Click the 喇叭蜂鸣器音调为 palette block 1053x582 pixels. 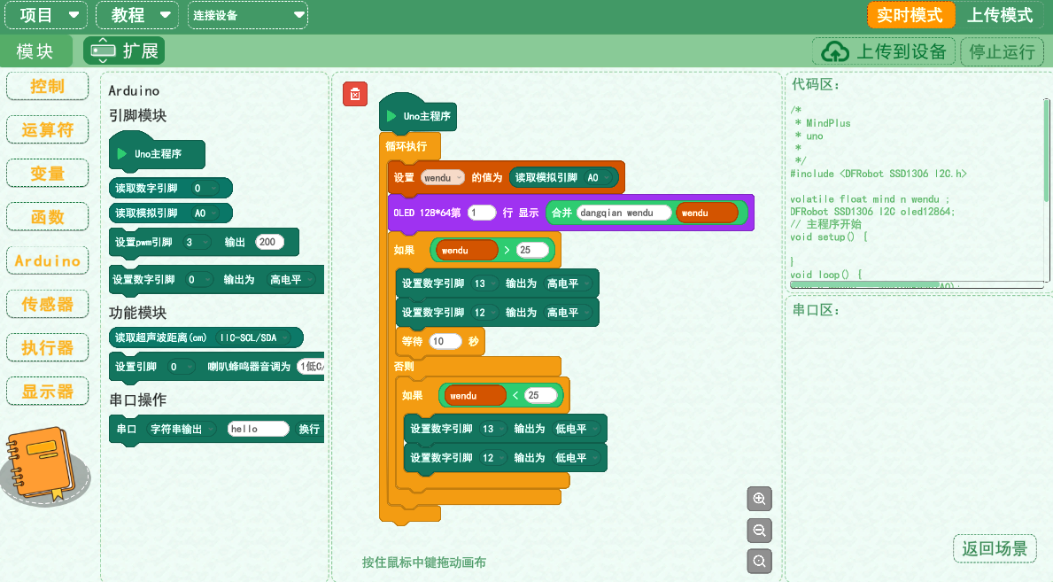(216, 366)
